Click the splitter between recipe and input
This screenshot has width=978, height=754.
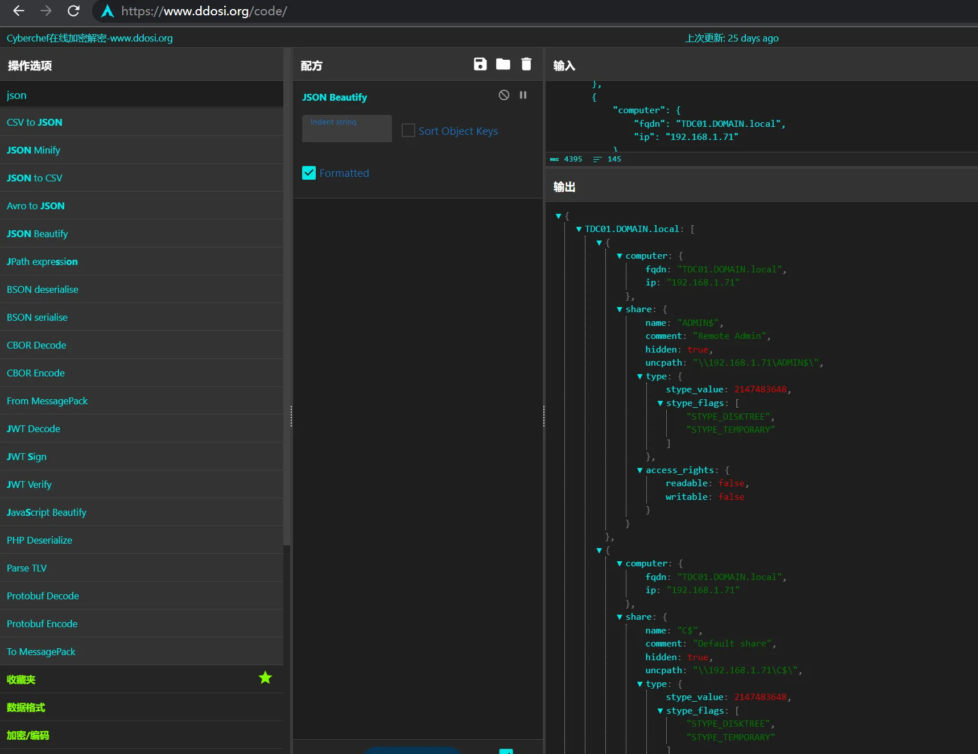[544, 416]
